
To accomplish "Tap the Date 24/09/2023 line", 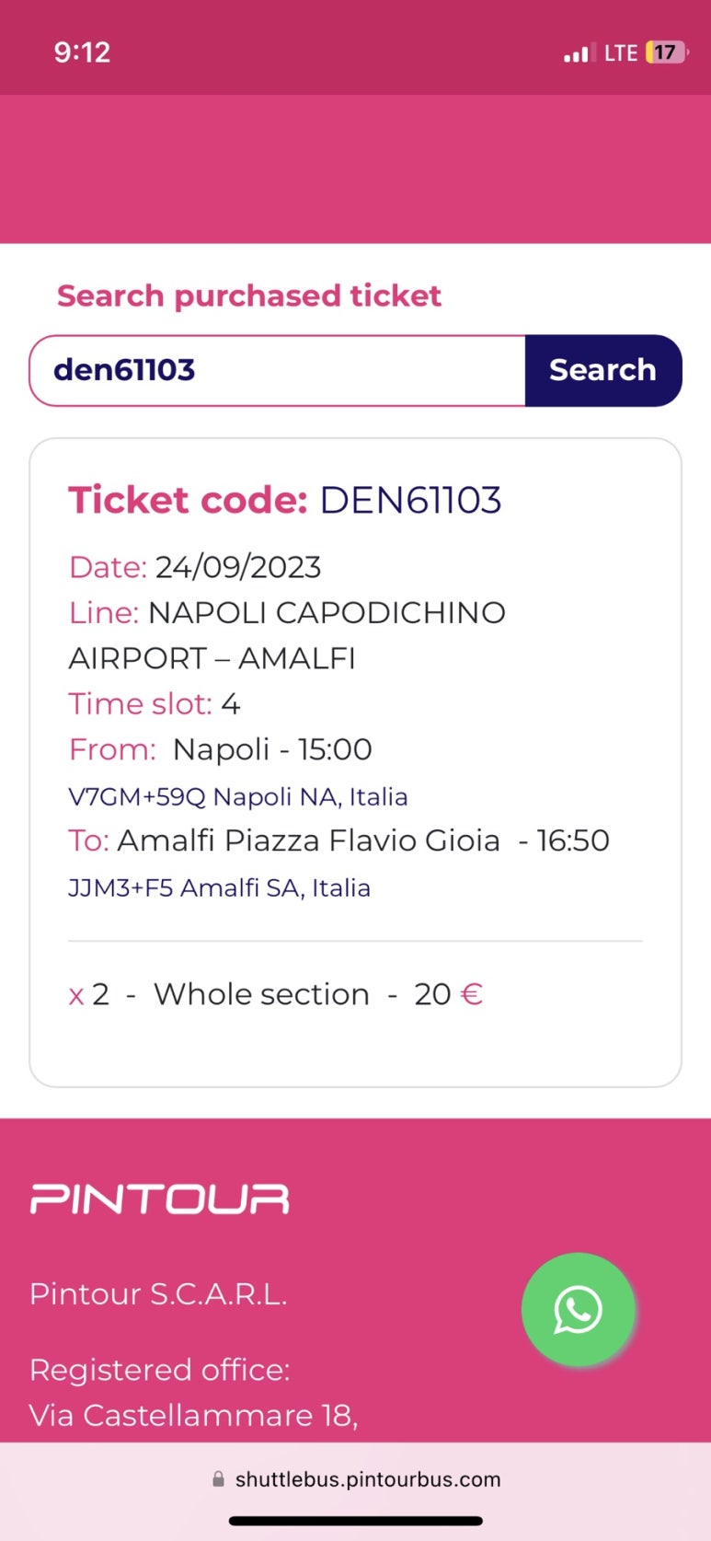I will point(195,566).
